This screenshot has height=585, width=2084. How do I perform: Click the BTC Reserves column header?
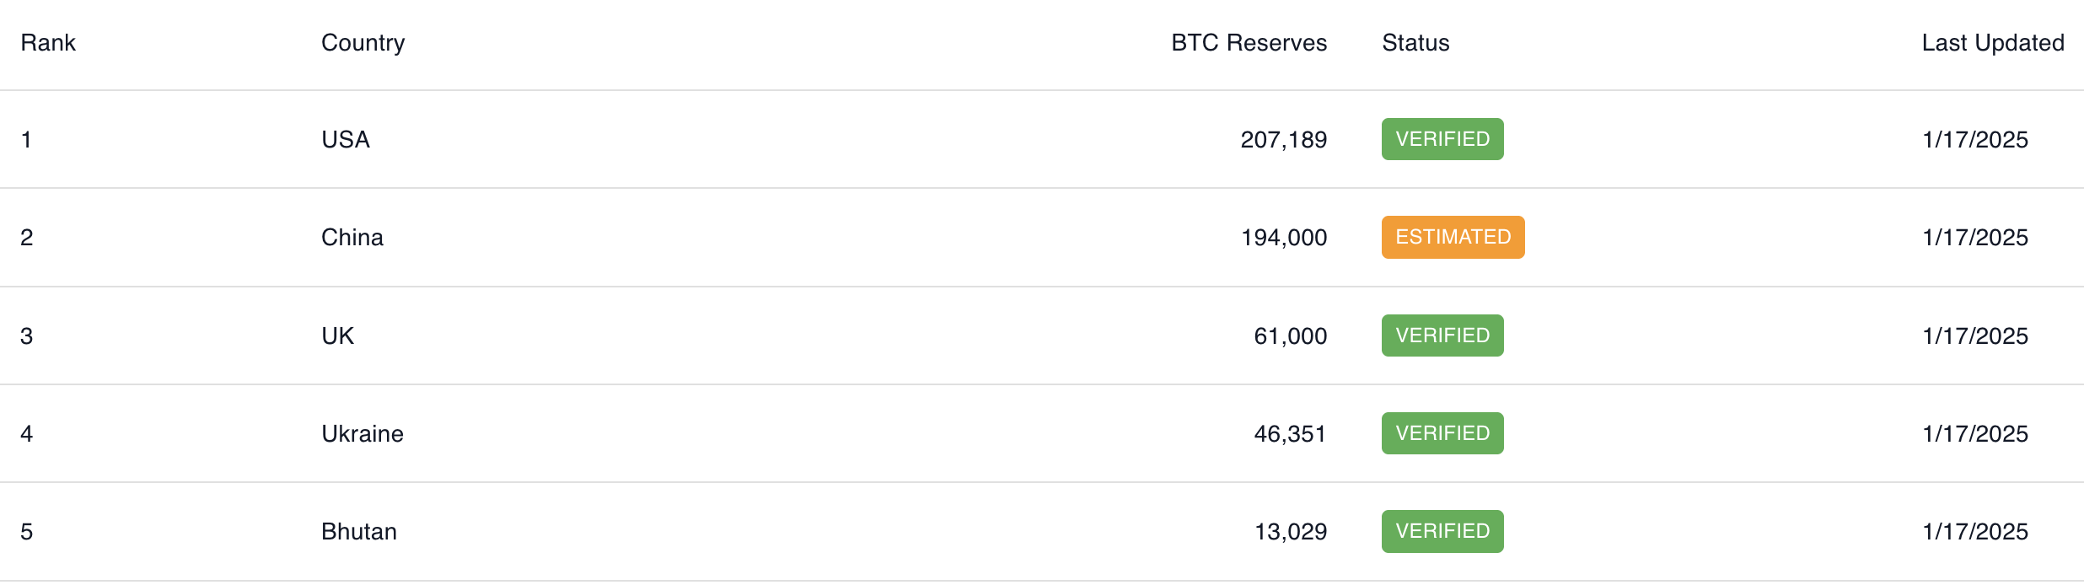coord(1249,43)
